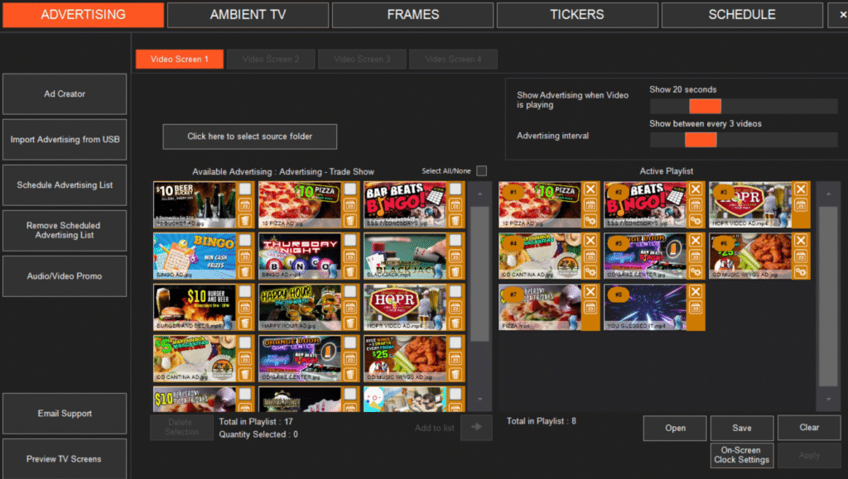Open the Ad Creator

tap(65, 94)
